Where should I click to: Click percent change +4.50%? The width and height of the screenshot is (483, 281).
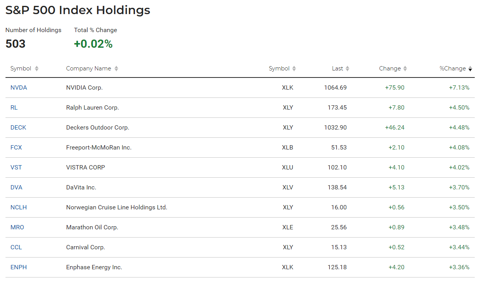(x=459, y=108)
